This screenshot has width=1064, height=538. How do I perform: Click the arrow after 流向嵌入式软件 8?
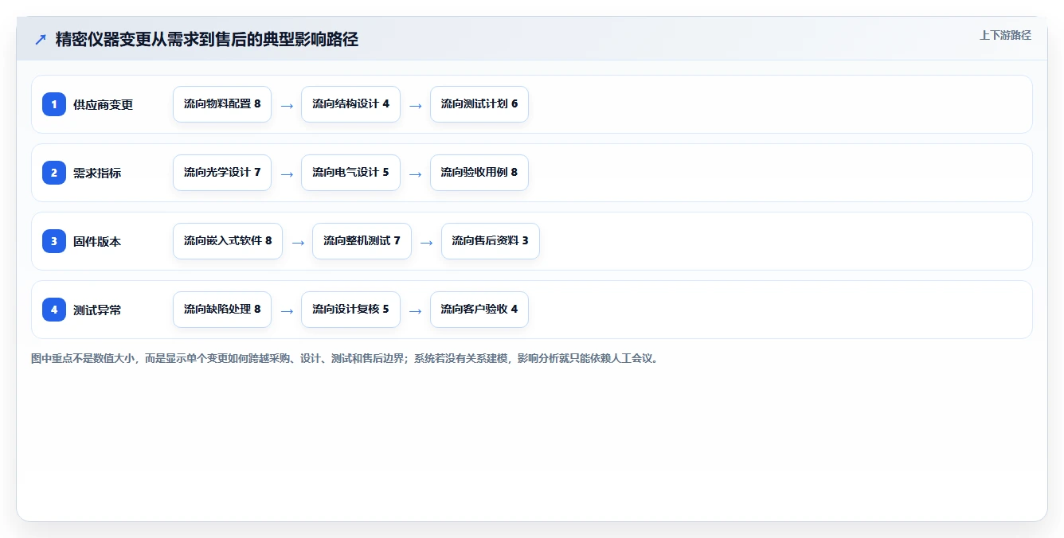pos(298,242)
